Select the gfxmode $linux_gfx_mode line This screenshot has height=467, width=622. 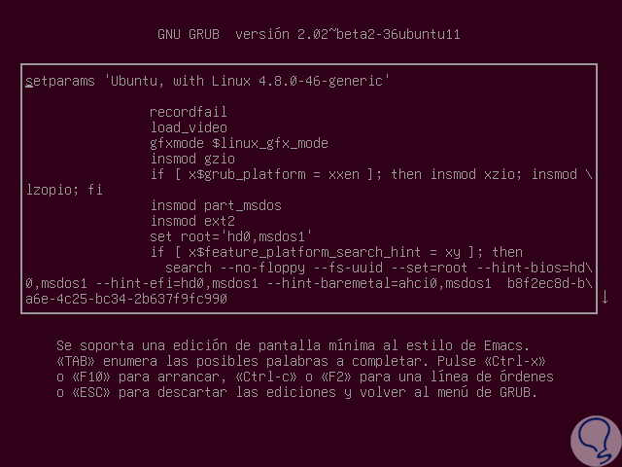[x=239, y=143]
